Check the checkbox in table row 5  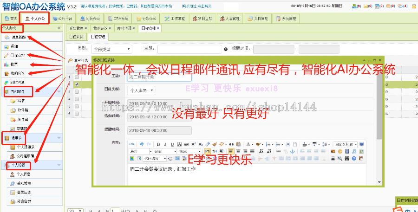pos(77,106)
